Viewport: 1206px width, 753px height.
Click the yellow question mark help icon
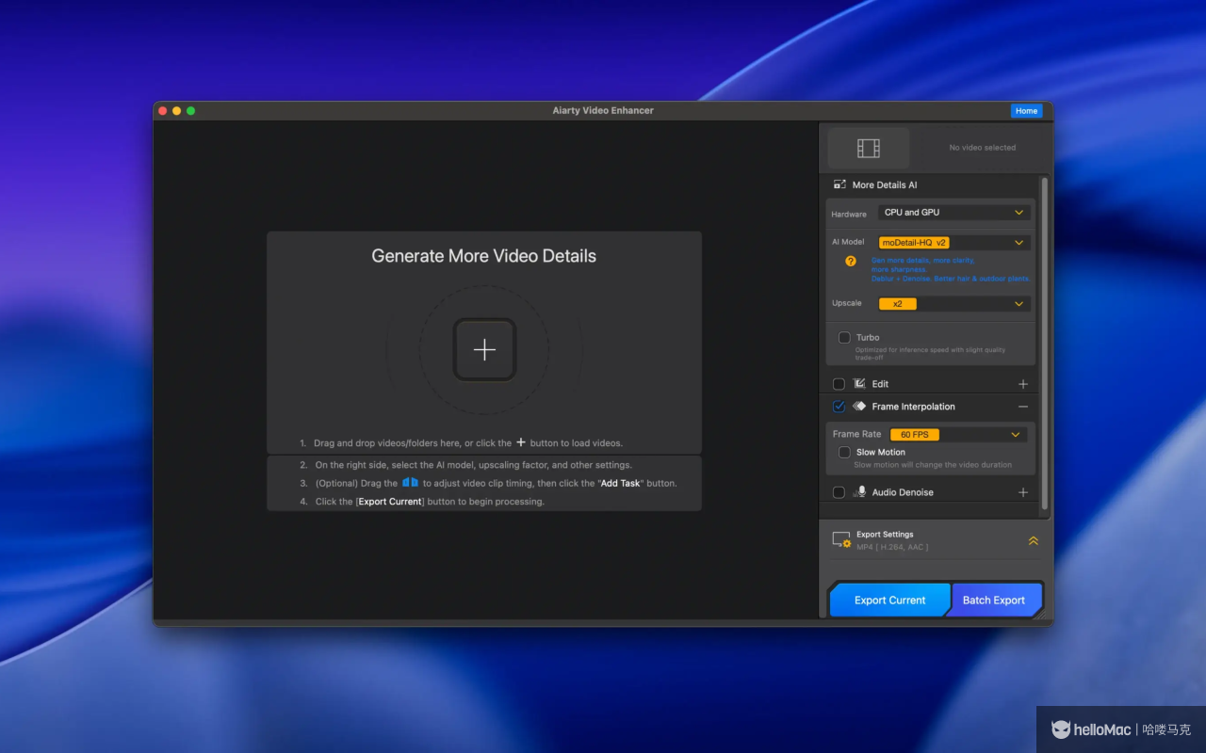tap(851, 261)
